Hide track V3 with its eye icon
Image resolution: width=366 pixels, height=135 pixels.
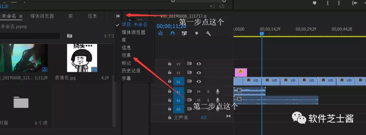coord(199,64)
